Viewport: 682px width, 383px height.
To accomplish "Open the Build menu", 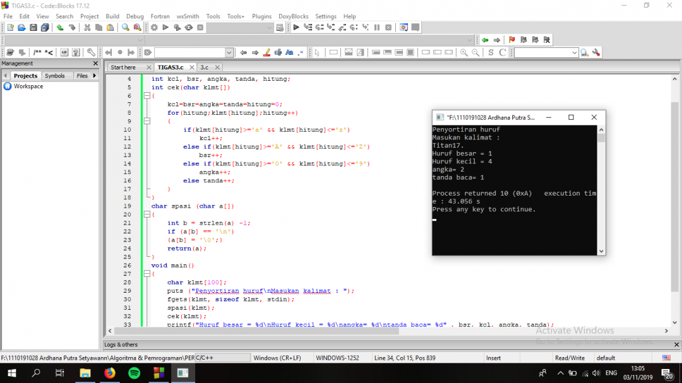I will pos(112,16).
